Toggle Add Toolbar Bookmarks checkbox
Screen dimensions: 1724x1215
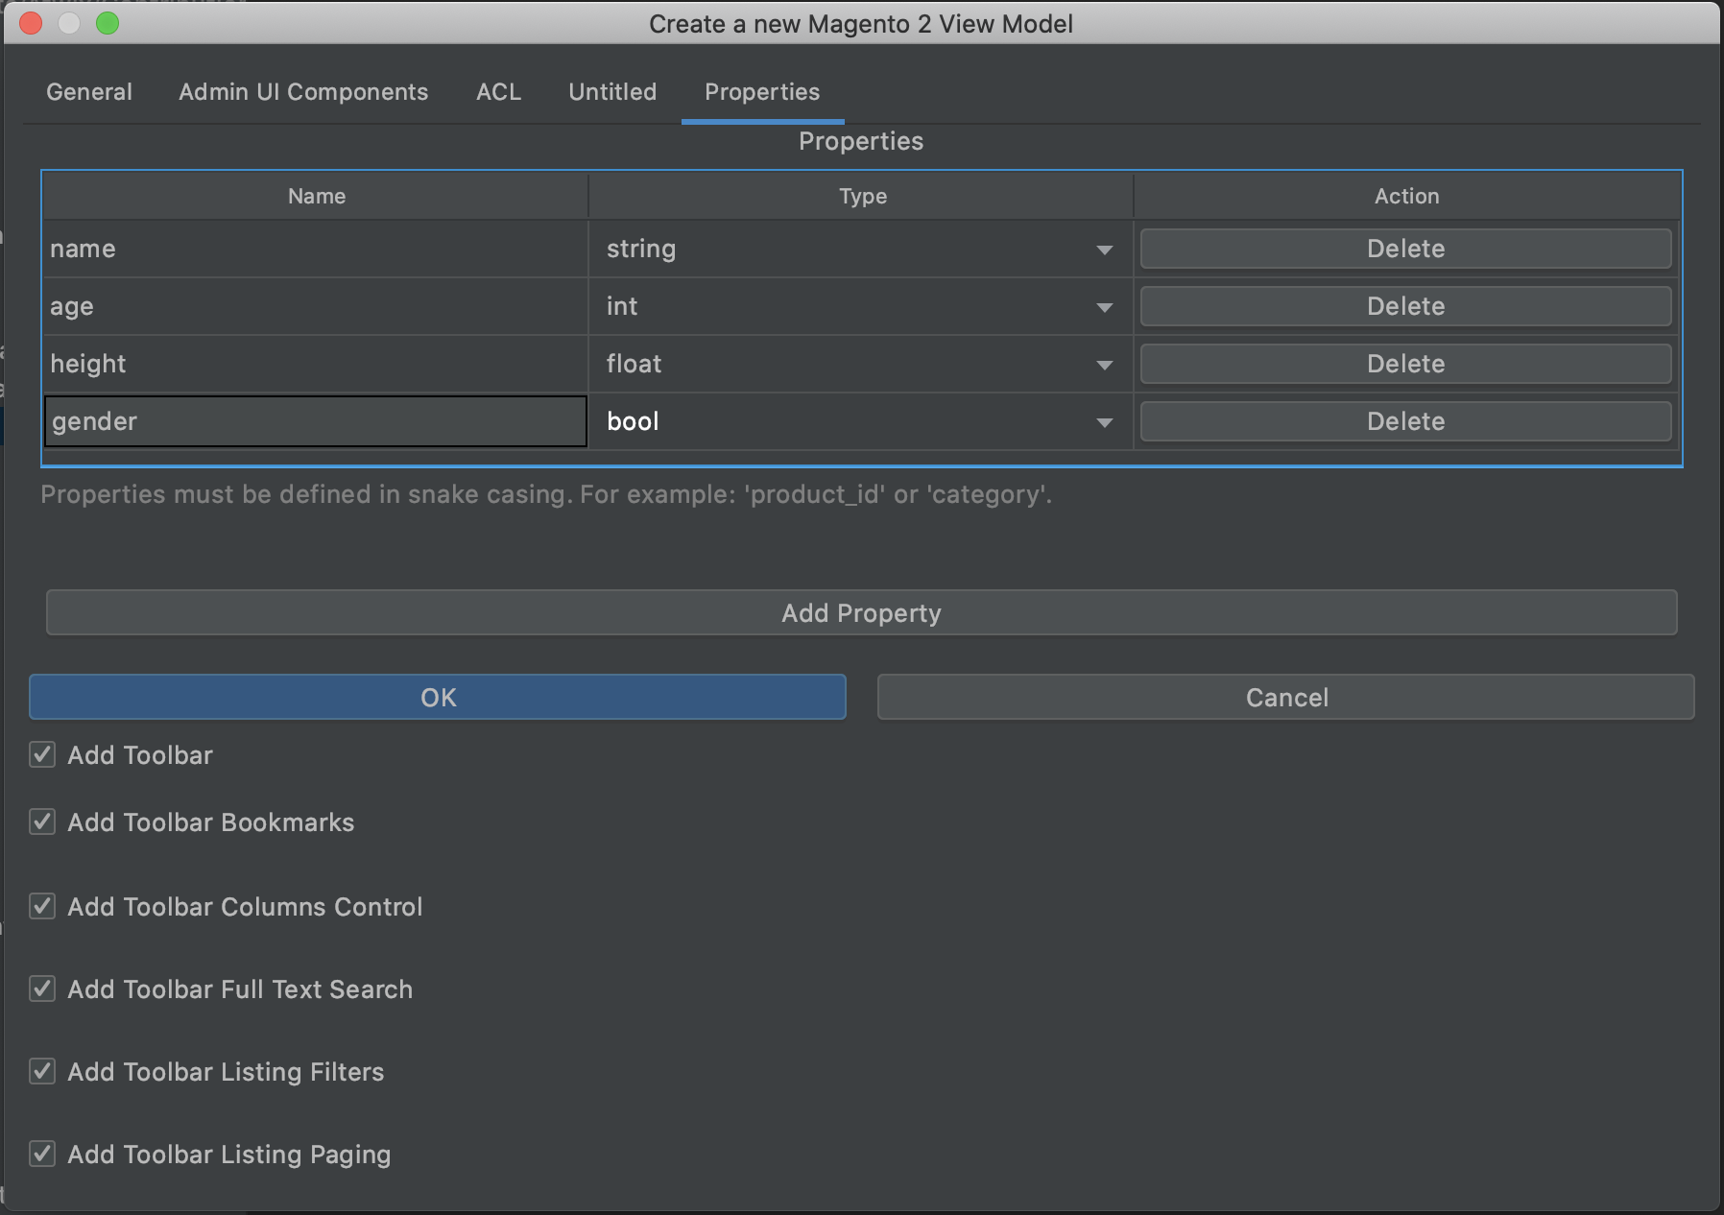(42, 822)
